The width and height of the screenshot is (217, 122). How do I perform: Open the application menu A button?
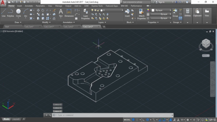click(3, 3)
